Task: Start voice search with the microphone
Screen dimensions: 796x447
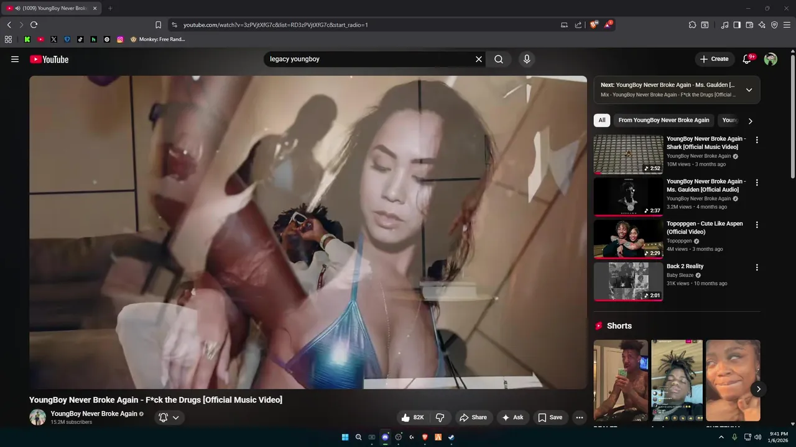Action: (527, 59)
